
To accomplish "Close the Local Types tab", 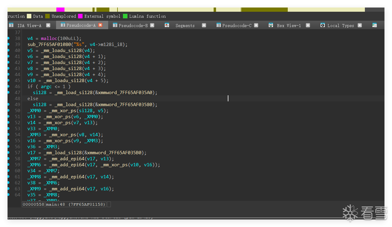I will point(360,25).
